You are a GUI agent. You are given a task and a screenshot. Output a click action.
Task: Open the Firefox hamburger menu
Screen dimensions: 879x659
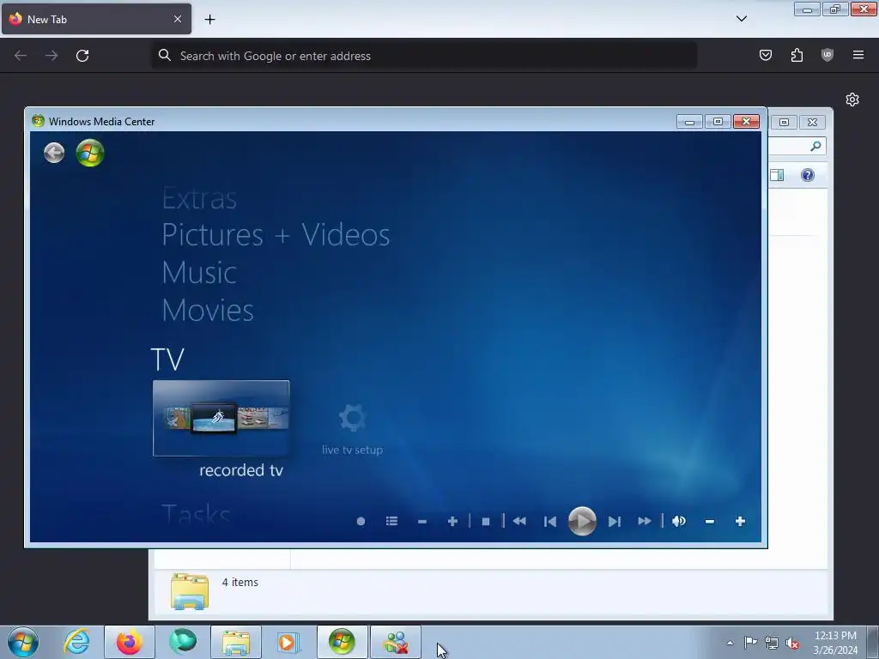click(x=858, y=55)
